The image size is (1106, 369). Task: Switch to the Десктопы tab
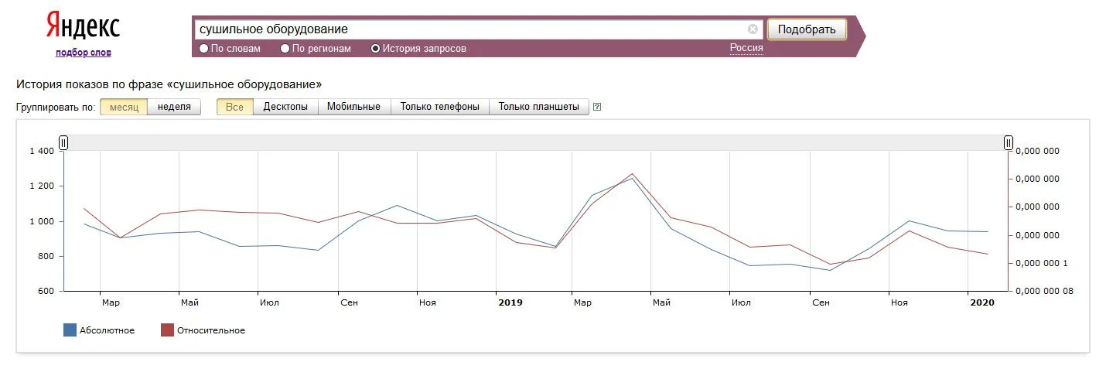tap(285, 107)
